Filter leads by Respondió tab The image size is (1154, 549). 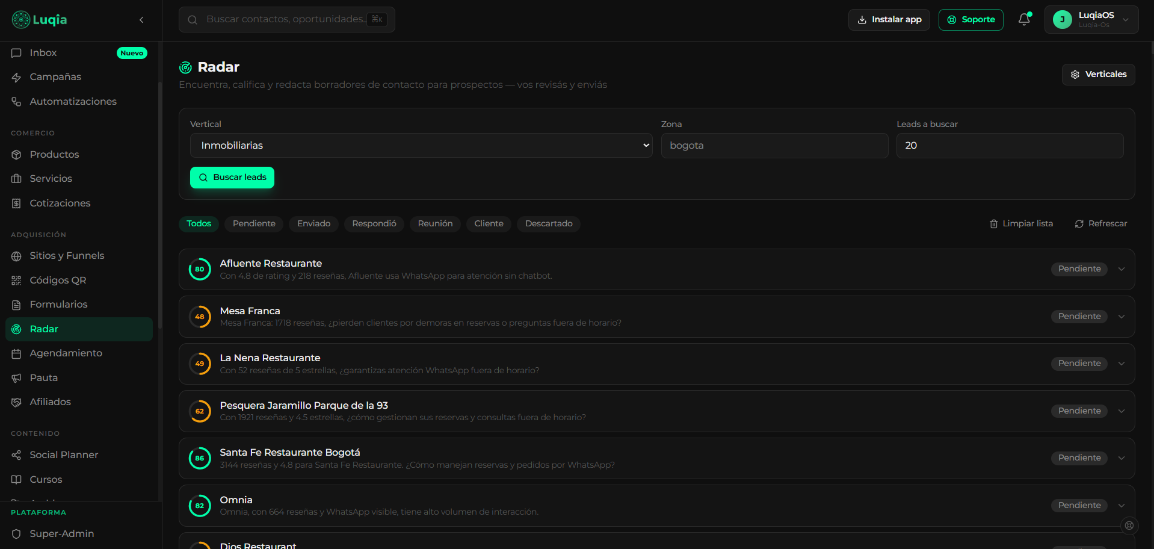(x=374, y=224)
